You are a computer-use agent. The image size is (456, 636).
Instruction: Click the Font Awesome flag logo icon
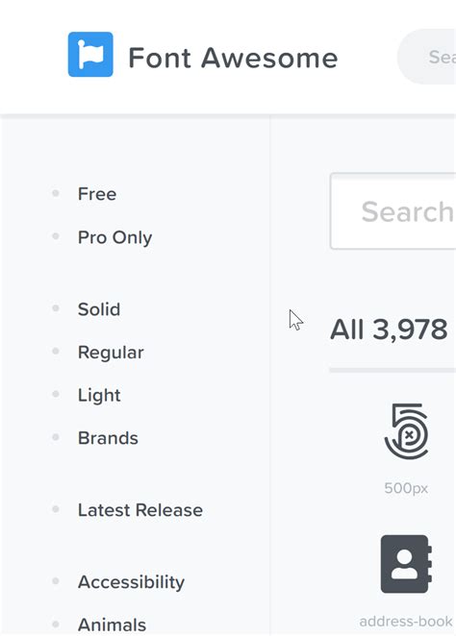[x=90, y=55]
